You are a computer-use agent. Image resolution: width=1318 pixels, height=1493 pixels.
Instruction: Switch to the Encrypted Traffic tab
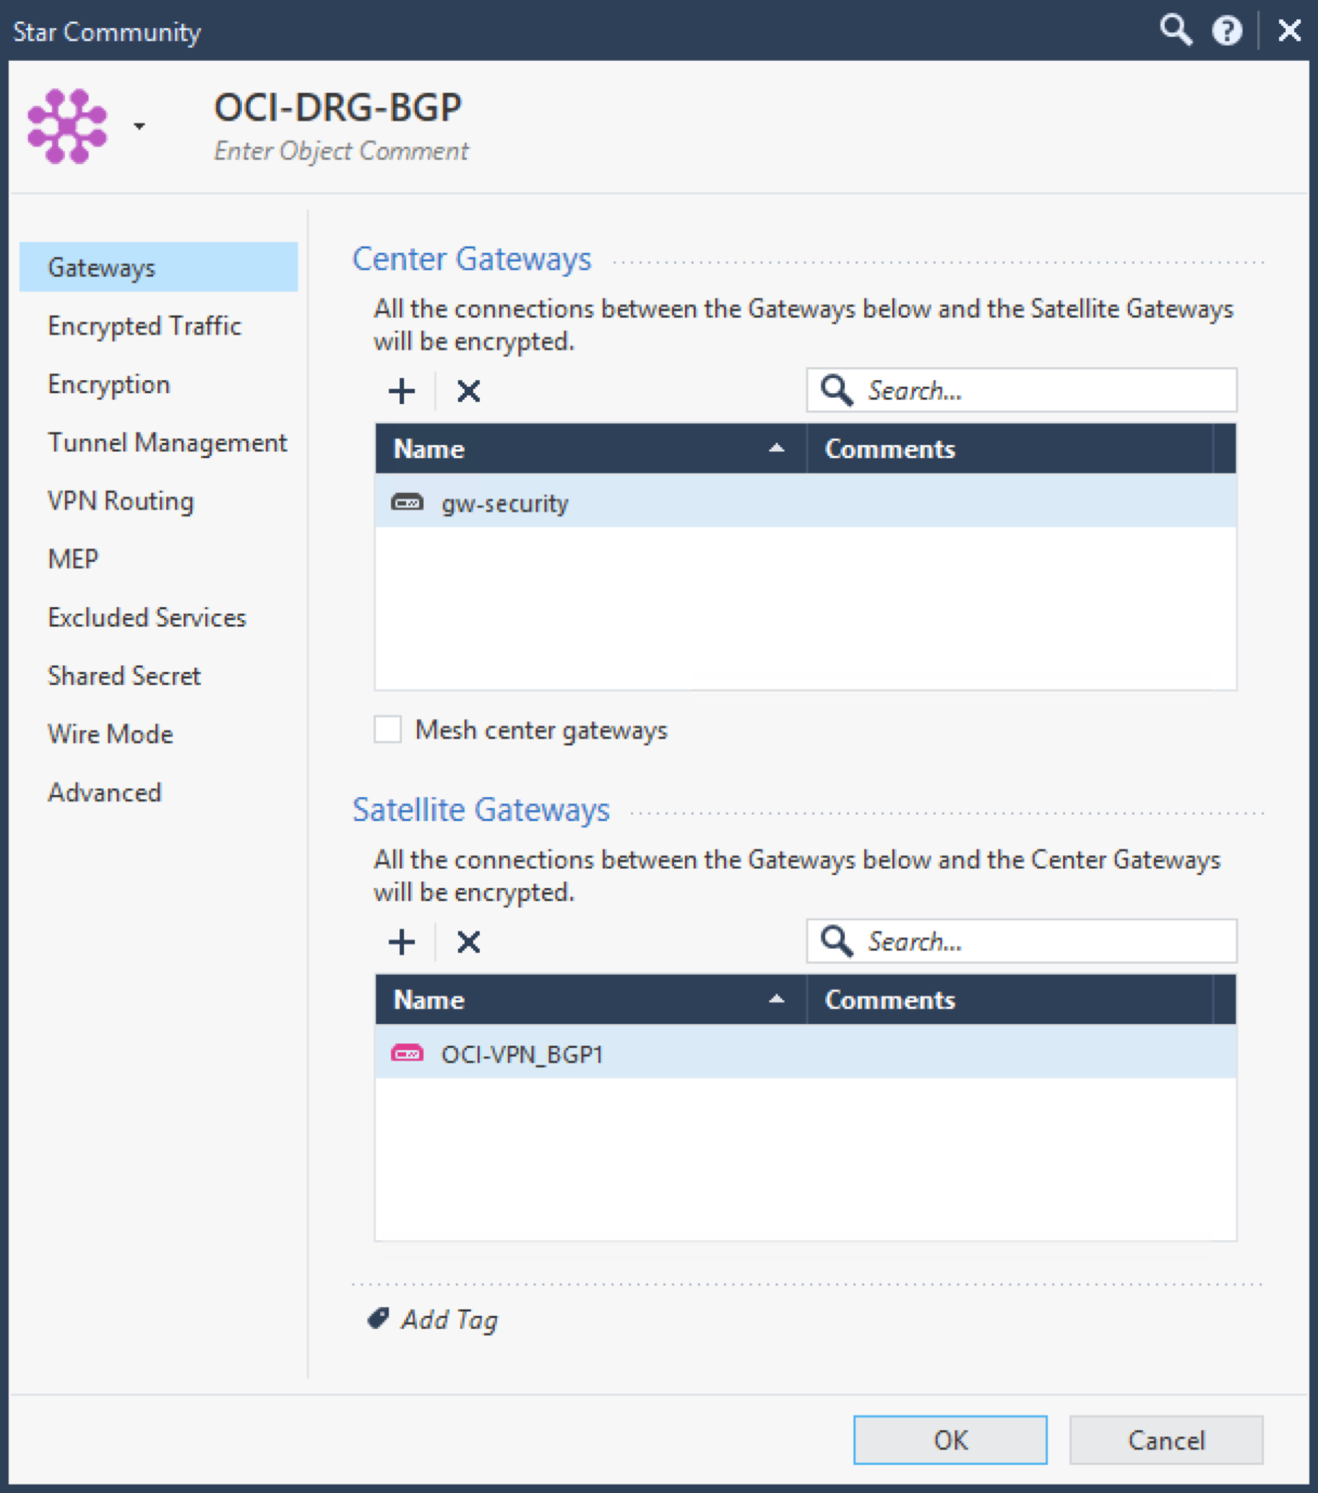tap(144, 326)
